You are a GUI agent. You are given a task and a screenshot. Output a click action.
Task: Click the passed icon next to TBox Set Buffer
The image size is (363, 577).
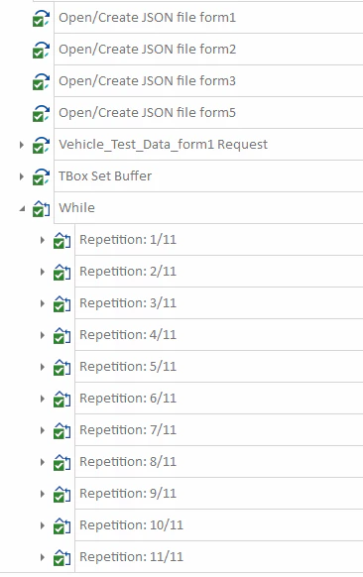(x=41, y=176)
